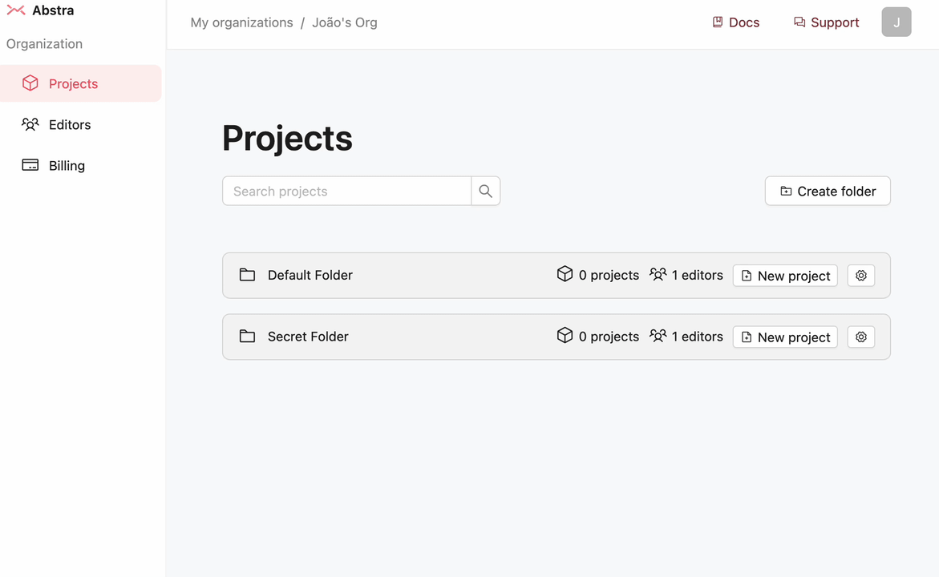The width and height of the screenshot is (939, 577).
Task: Open the Projects sidebar item
Action: 73,83
